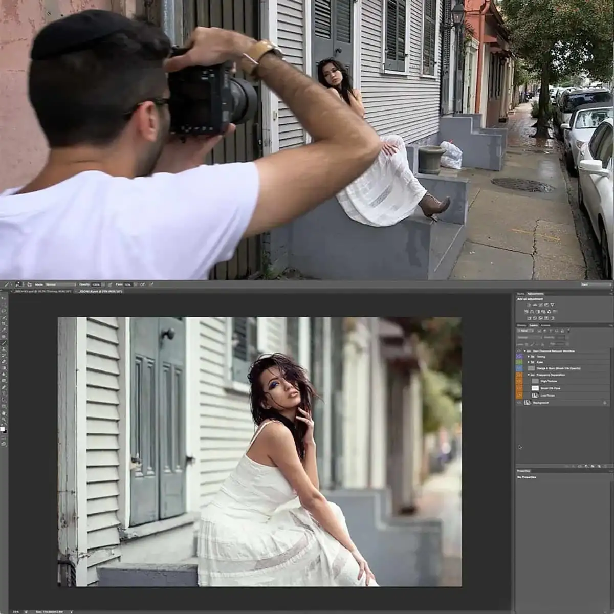
Task: Hide the Dodge & Burn layer
Action: pyautogui.click(x=519, y=368)
